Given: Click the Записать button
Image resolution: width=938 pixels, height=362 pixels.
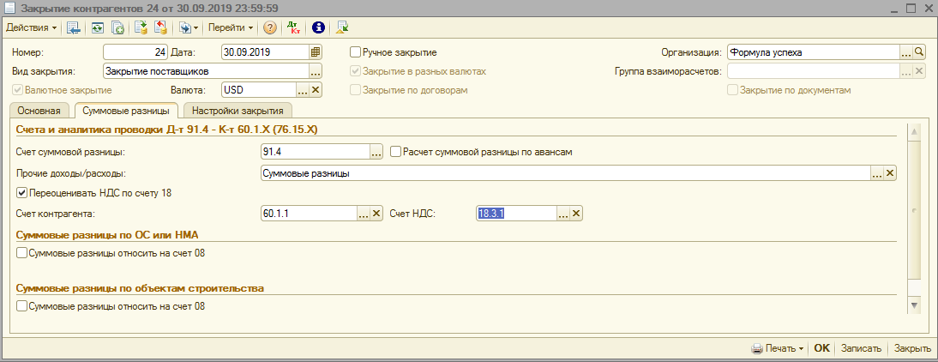Looking at the screenshot, I should (861, 348).
